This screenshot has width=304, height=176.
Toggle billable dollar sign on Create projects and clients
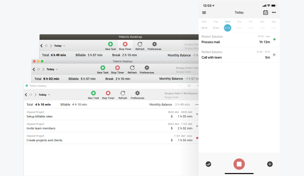pyautogui.click(x=172, y=140)
